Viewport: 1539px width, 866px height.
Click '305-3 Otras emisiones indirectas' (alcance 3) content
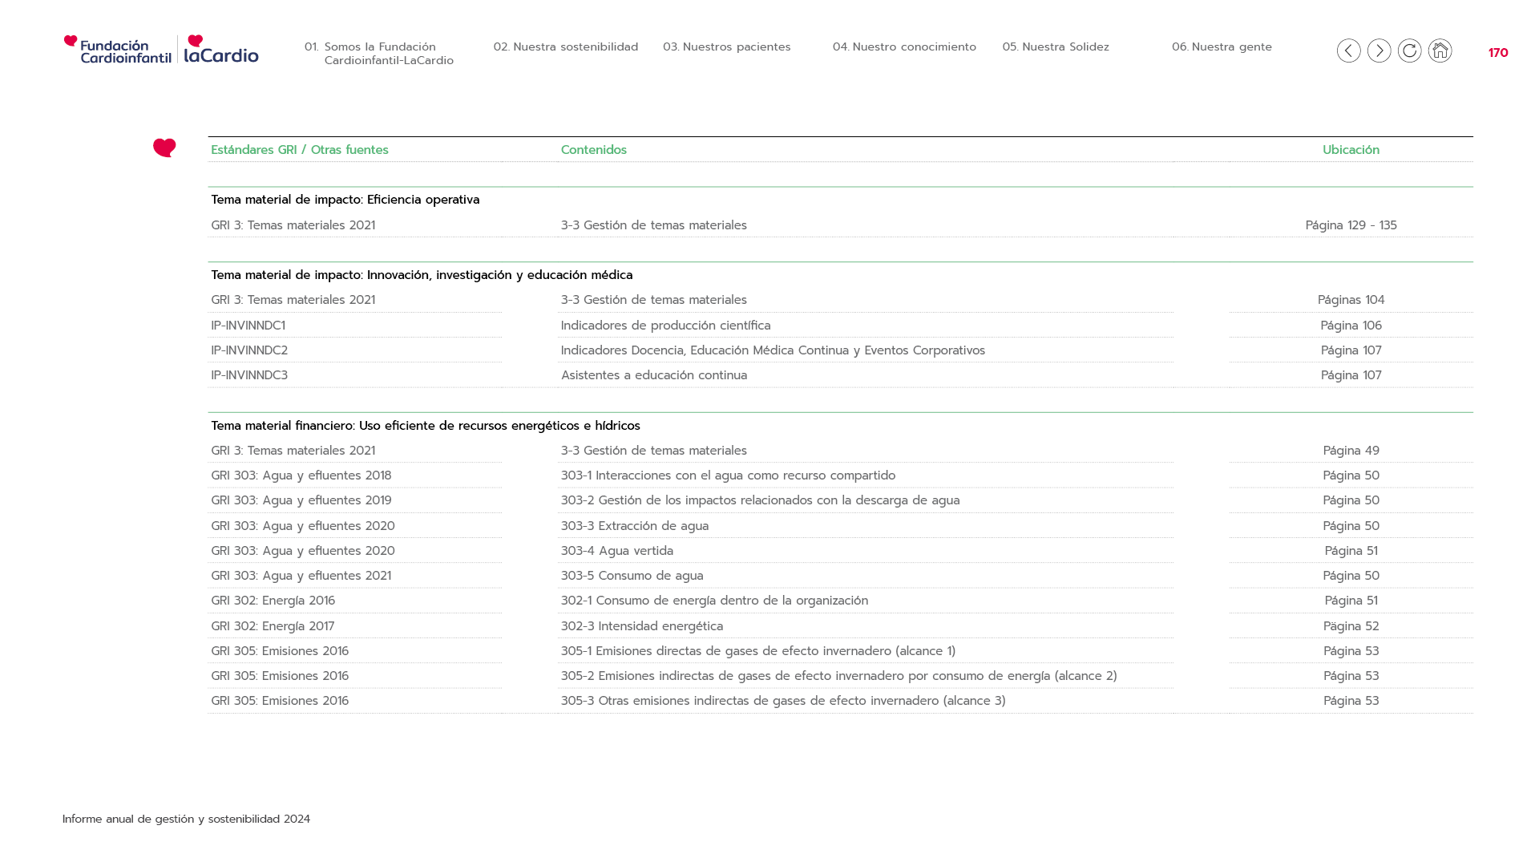783,701
